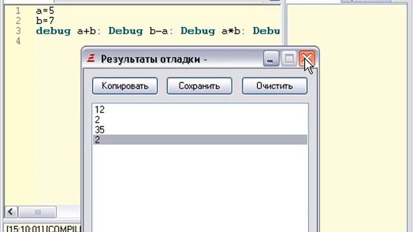Select the highlighted last result 2
The height and width of the screenshot is (232, 413).
click(200, 140)
